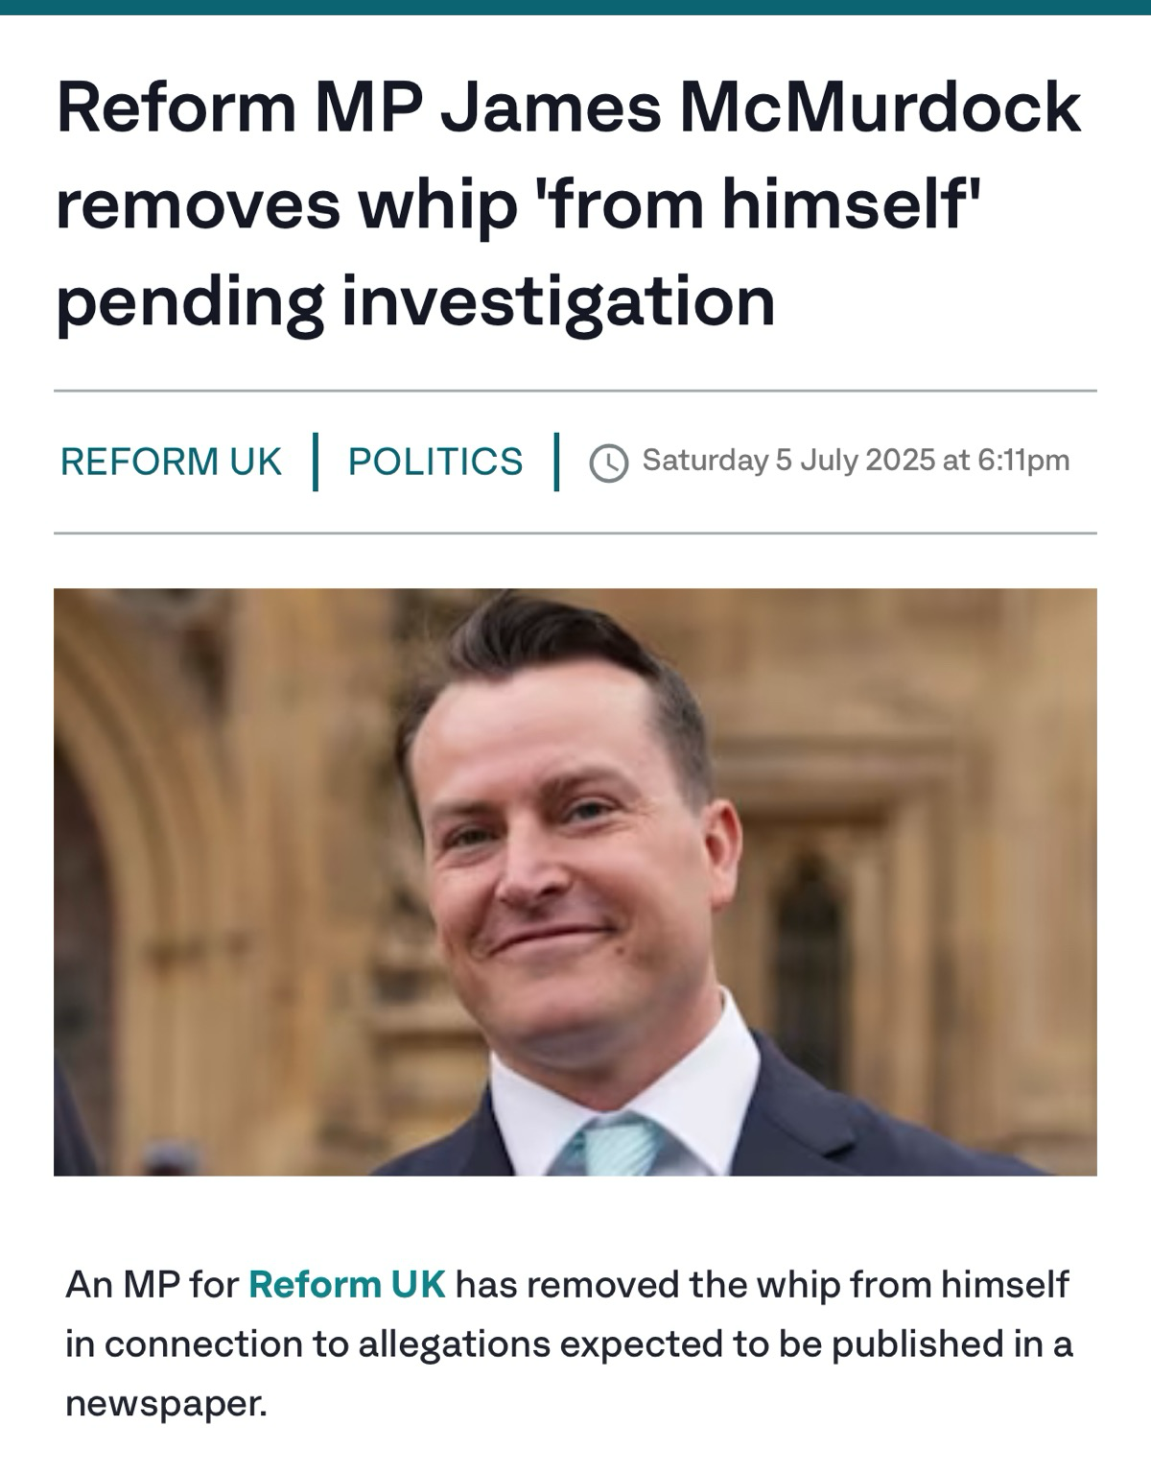Click 'pending investigation' in the headline
1151x1474 pixels.
(x=415, y=299)
